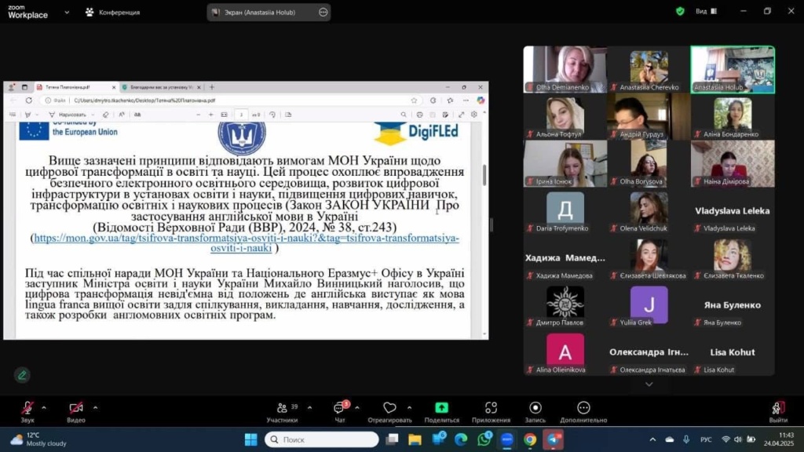
Task: Click the PDF page number field
Action: tap(241, 115)
